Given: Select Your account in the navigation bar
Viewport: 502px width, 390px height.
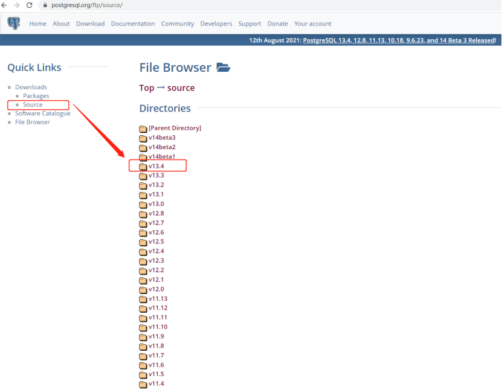Looking at the screenshot, I should (x=312, y=24).
